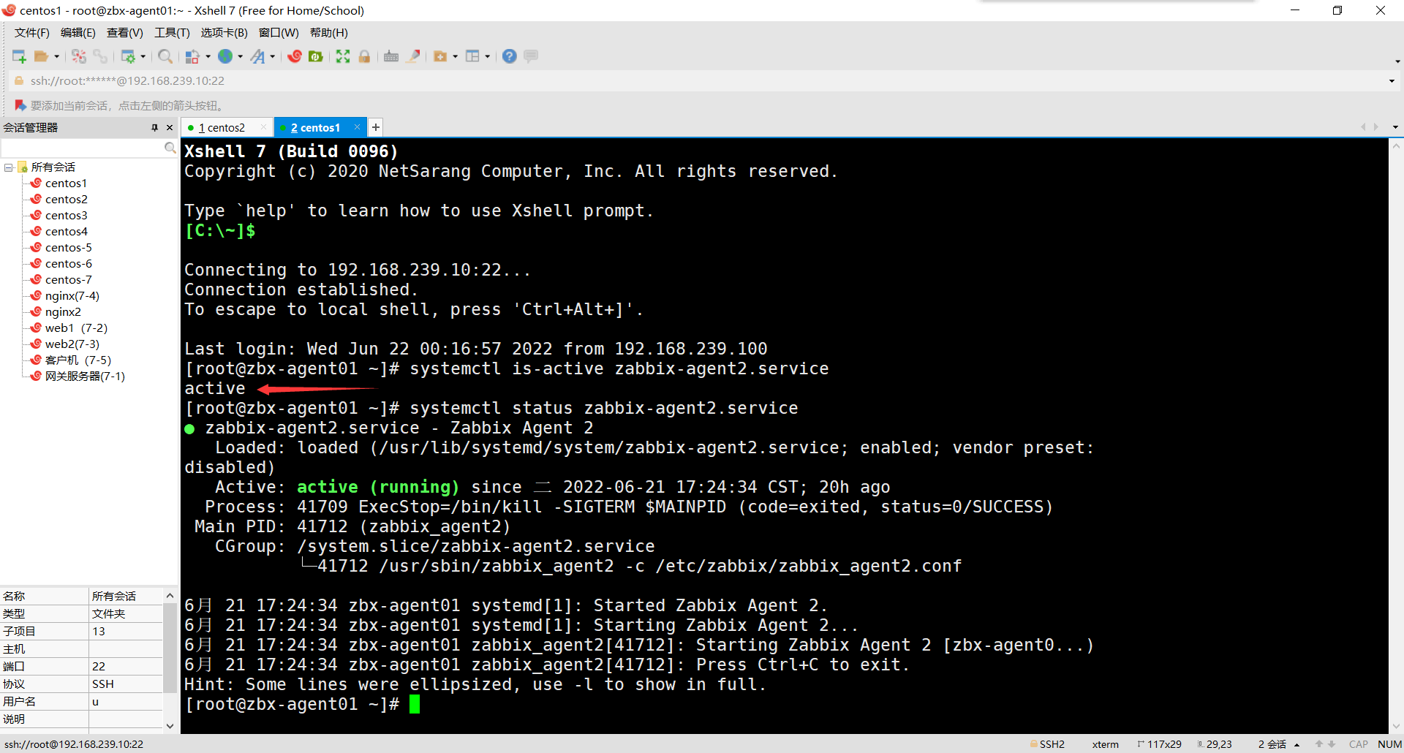1404x753 pixels.
Task: Close the 2 centos1 tab
Action: (x=357, y=126)
